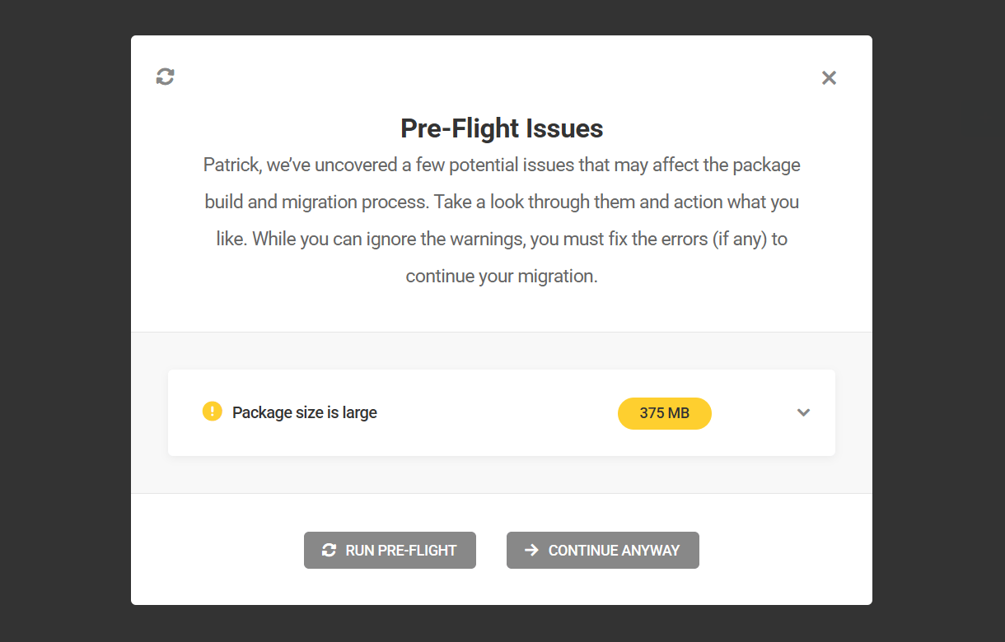
Task: Click the arrow glyph on the Continue Anyway button
Action: click(531, 550)
